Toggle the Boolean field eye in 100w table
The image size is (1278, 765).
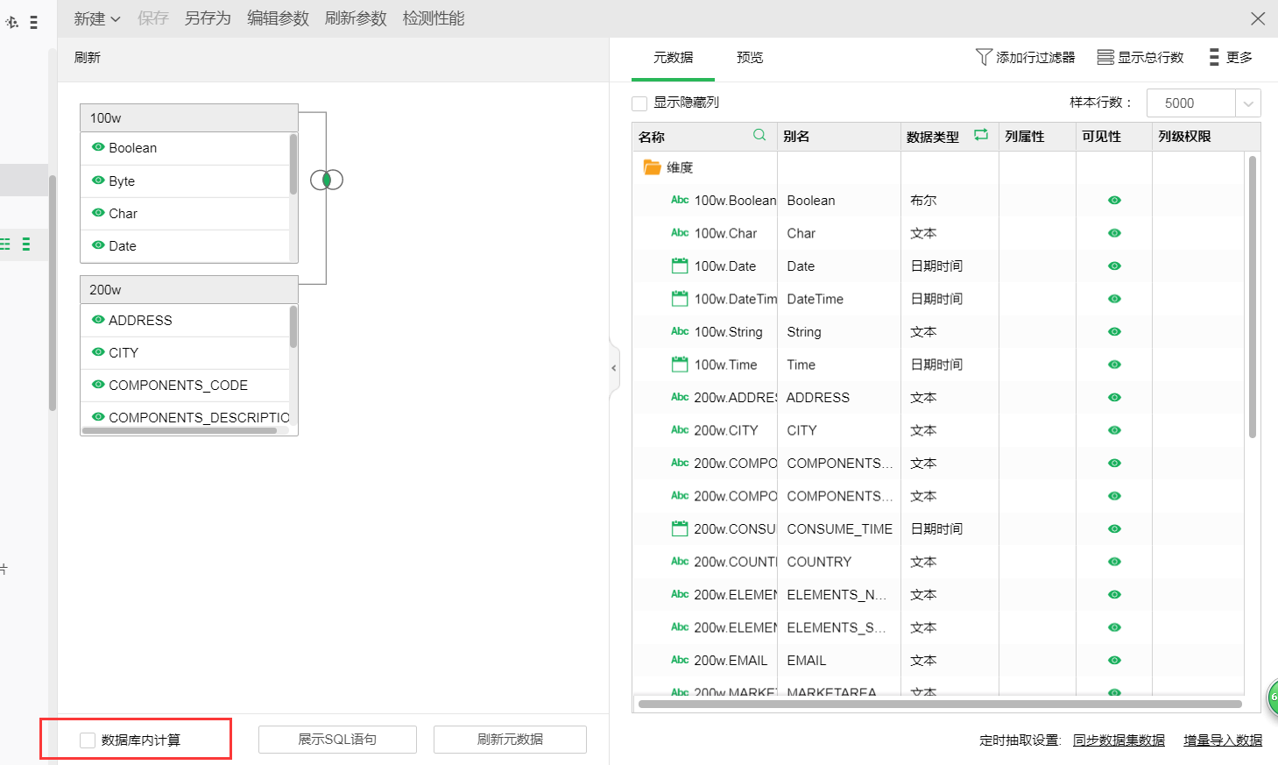pyautogui.click(x=98, y=147)
